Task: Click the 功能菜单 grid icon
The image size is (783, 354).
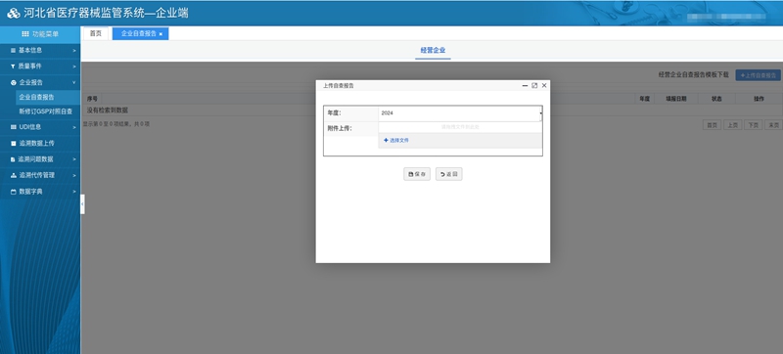Action: [25, 34]
